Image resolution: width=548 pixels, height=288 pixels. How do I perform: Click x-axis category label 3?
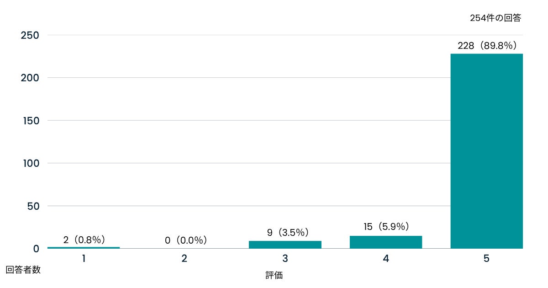(285, 258)
